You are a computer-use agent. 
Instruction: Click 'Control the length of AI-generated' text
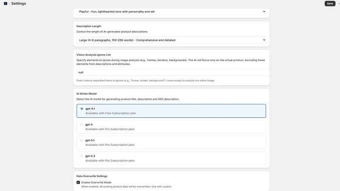pos(112,31)
